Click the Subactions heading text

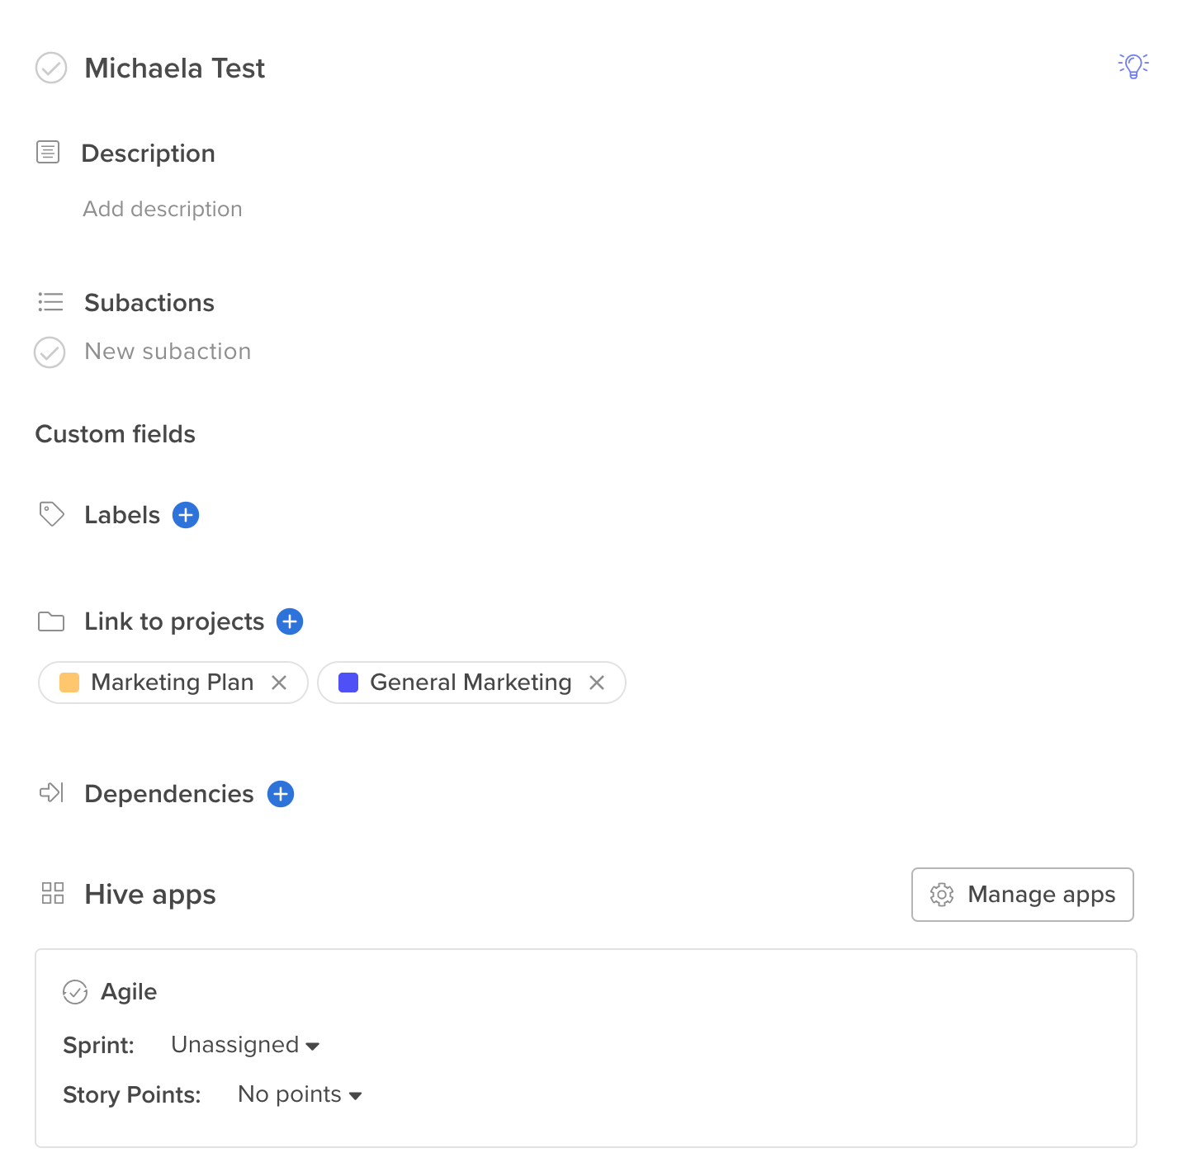pos(149,303)
